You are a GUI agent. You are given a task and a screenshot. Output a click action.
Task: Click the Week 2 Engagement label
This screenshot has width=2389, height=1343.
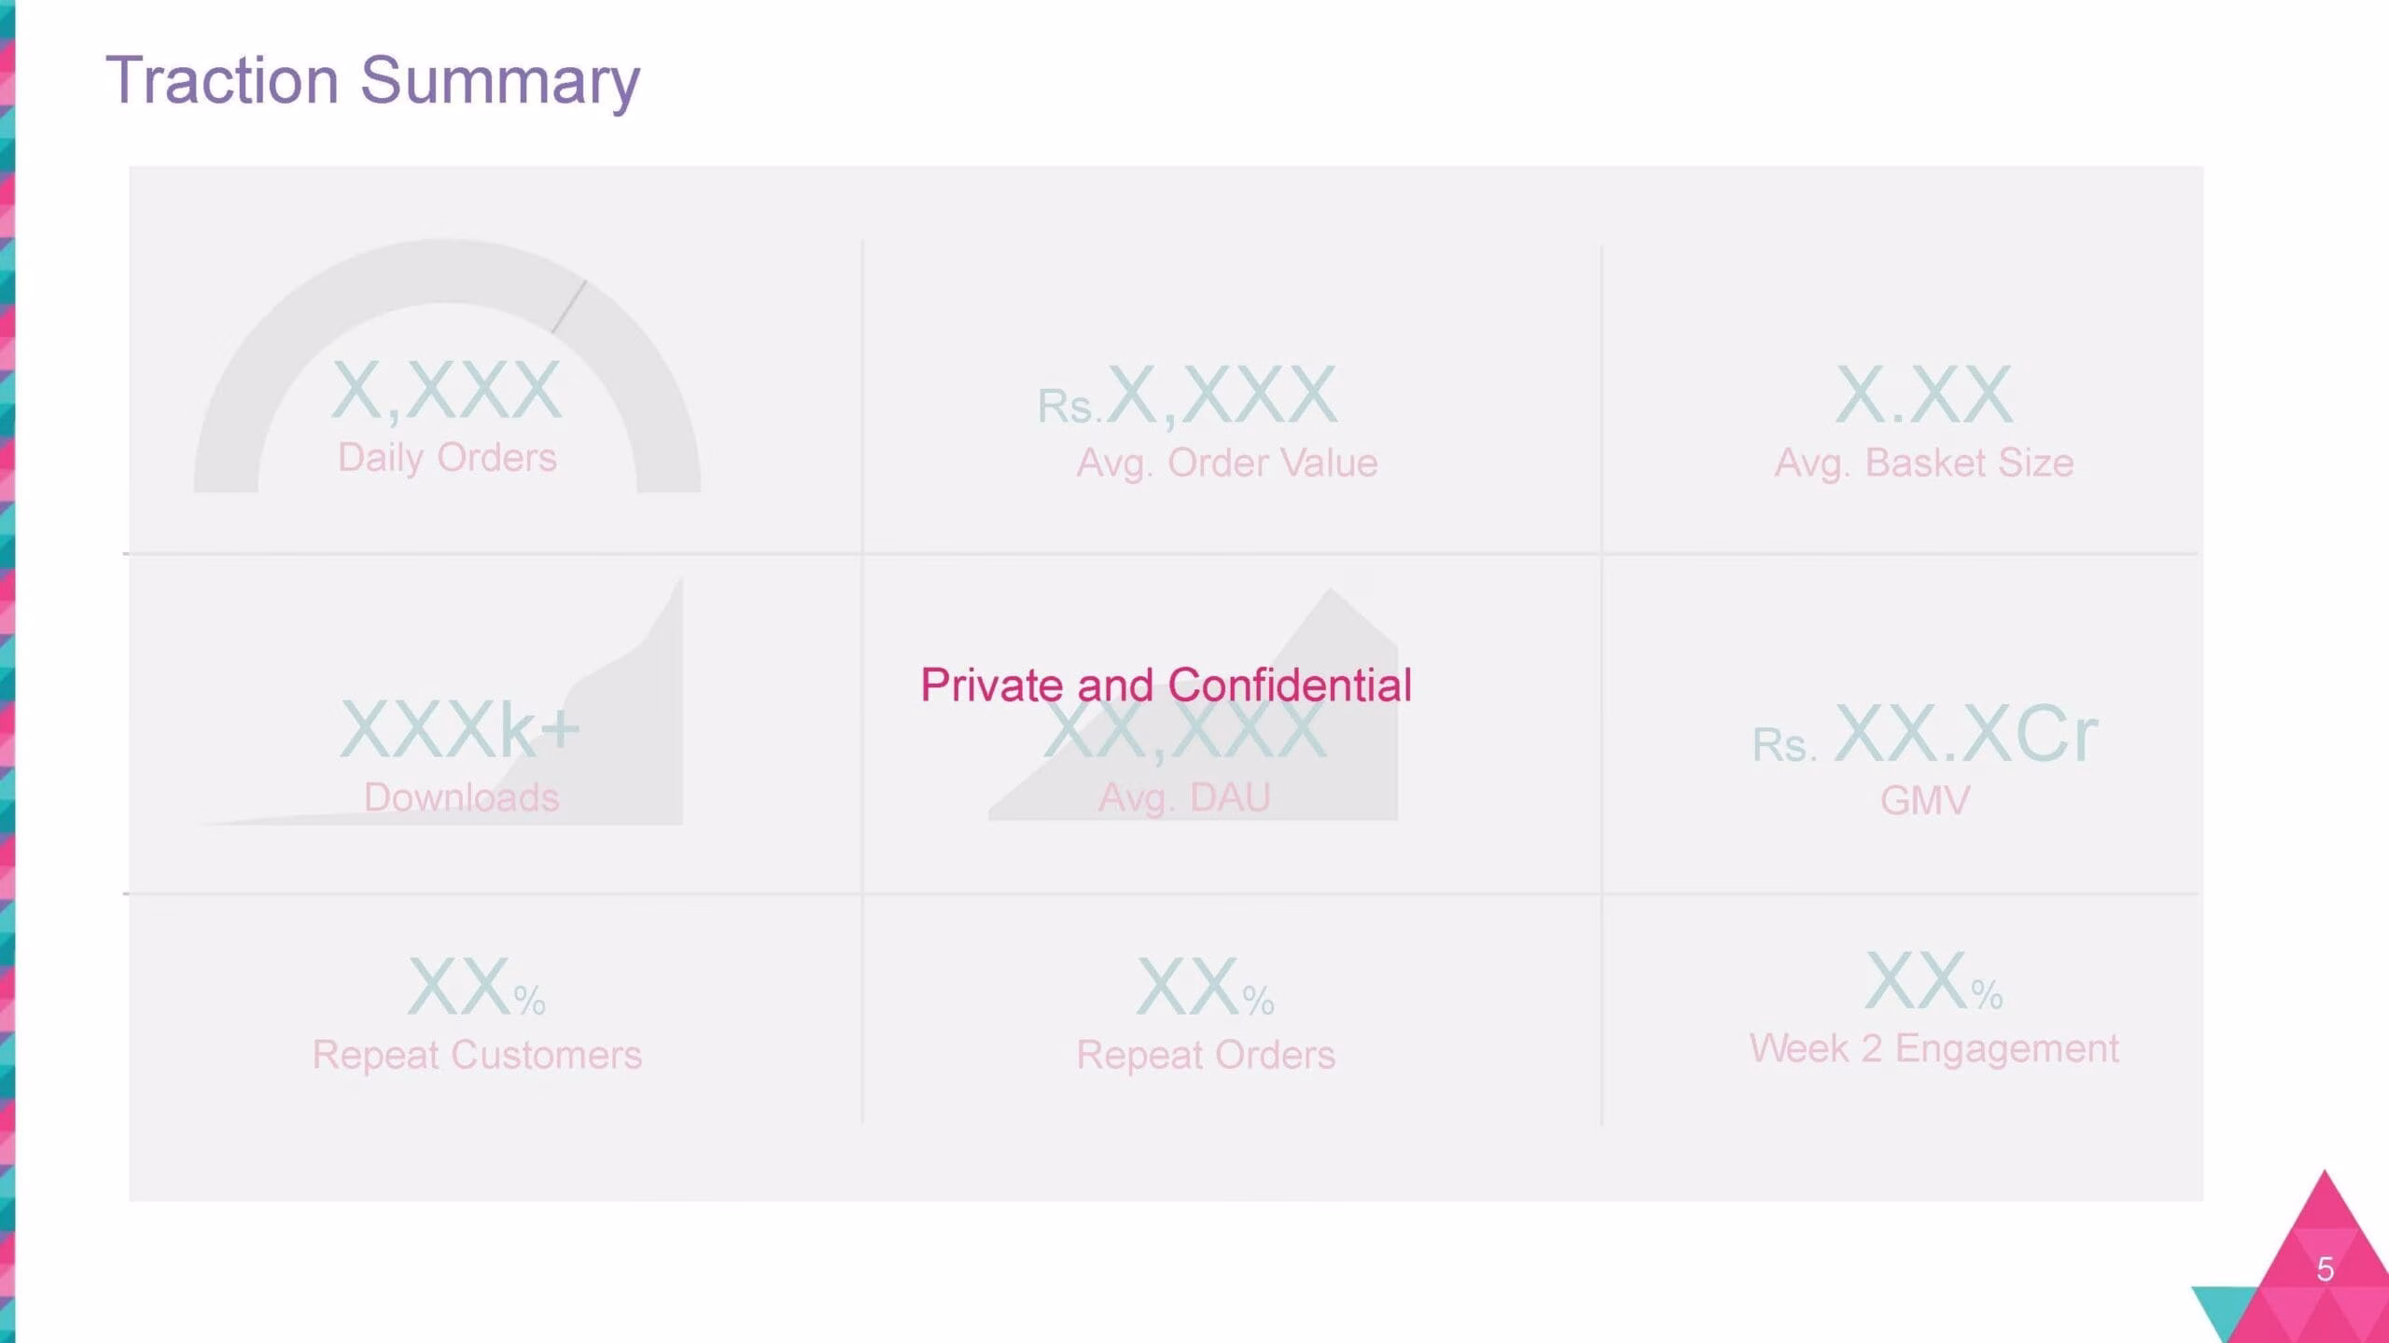[x=1935, y=1049]
